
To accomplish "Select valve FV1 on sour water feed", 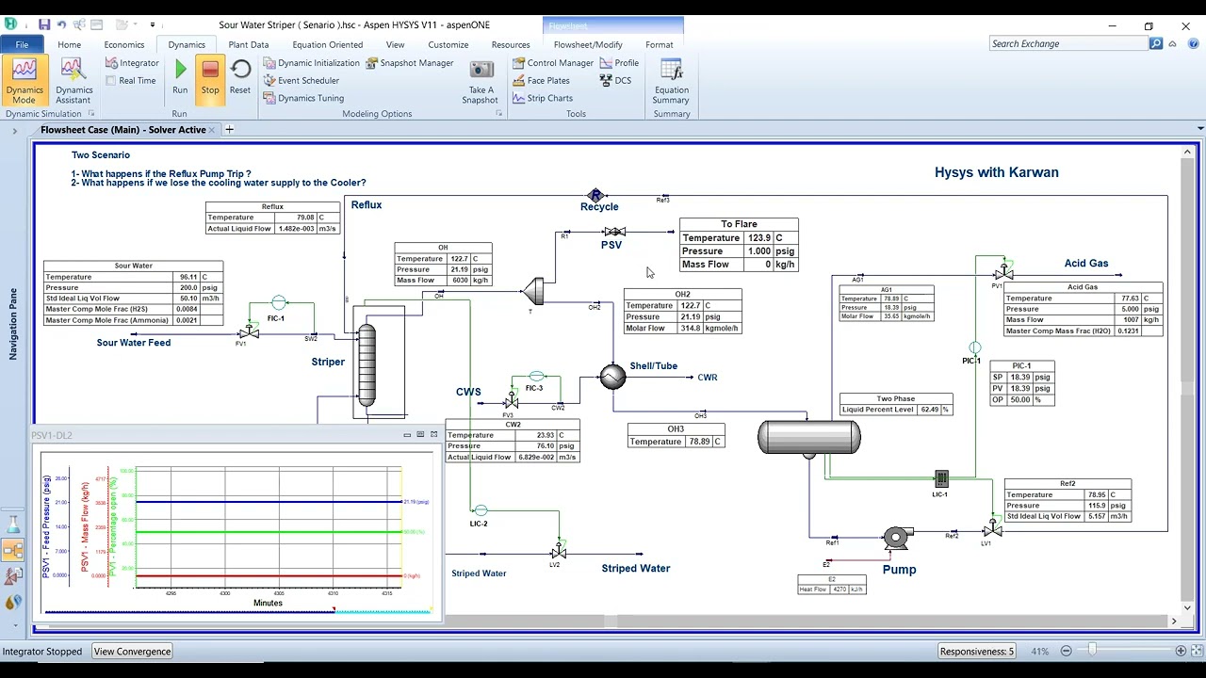I will [x=249, y=332].
